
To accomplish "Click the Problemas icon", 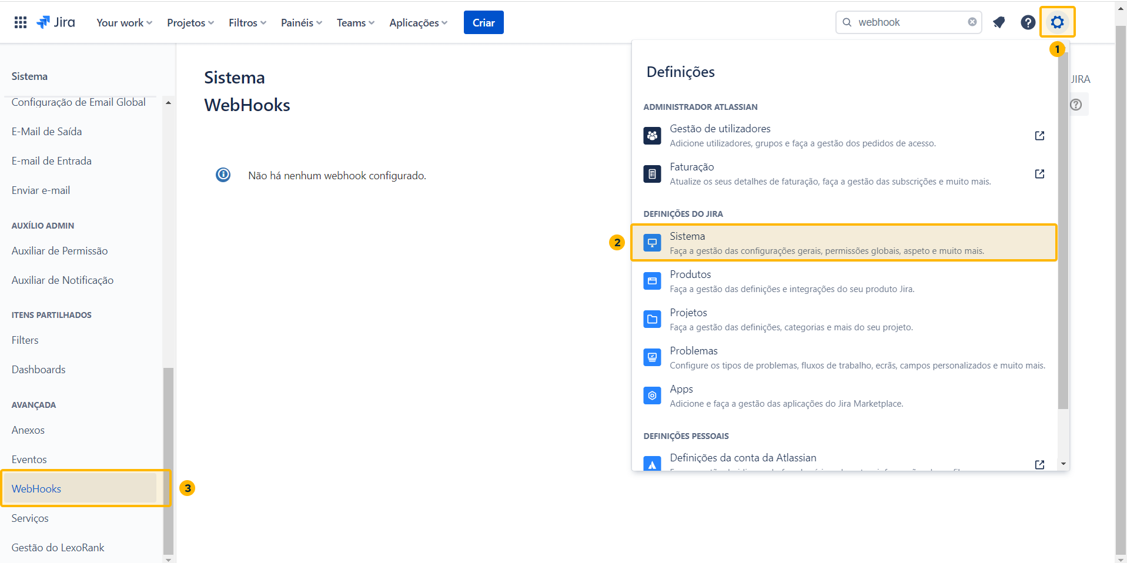I will (652, 357).
